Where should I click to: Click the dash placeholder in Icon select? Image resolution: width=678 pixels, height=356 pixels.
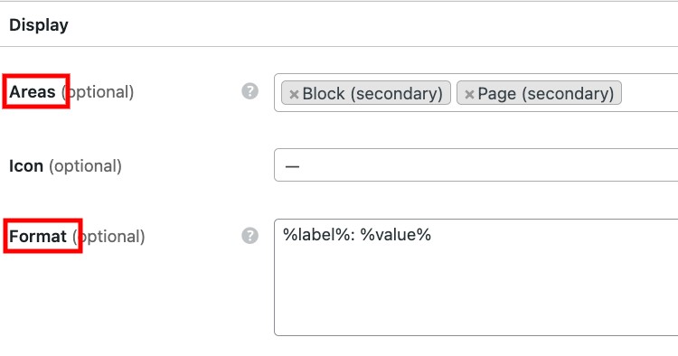tap(292, 166)
